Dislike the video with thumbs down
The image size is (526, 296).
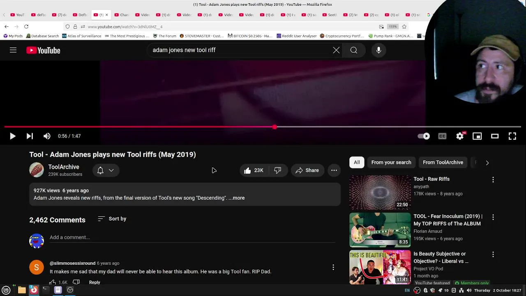point(278,170)
